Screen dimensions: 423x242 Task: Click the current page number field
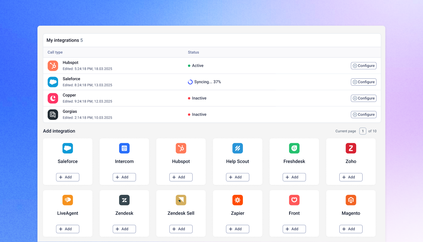363,131
